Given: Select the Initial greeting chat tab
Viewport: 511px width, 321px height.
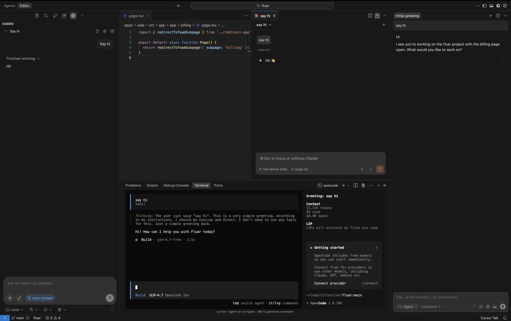Looking at the screenshot, I should coord(407,16).
